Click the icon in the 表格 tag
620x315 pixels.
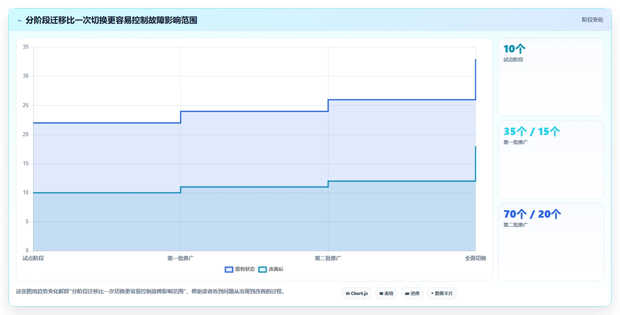click(x=381, y=293)
